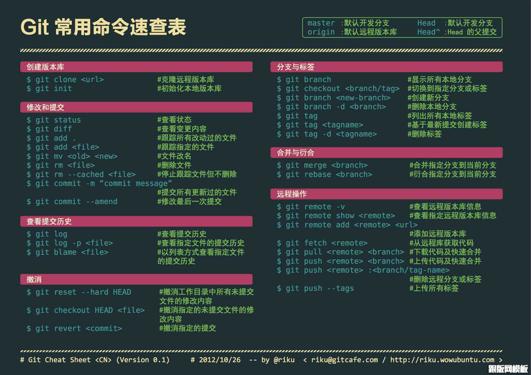Select the '撤消' section header
This screenshot has width=531, height=375.
136,279
